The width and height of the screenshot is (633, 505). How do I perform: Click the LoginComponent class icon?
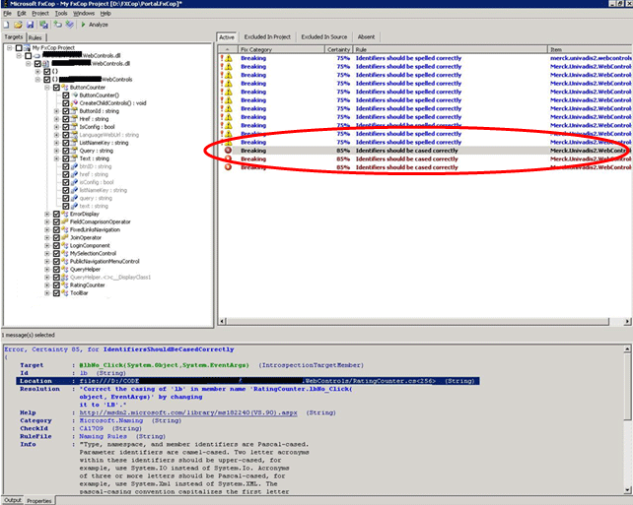[65, 245]
